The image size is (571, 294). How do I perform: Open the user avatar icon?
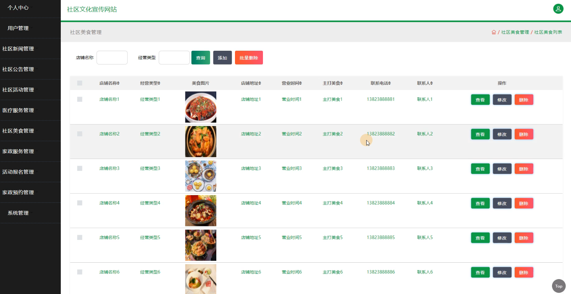(558, 9)
